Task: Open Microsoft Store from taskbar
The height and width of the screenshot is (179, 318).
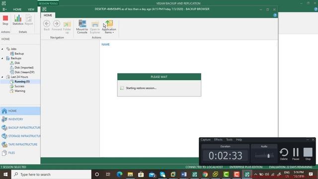Action: tap(141, 175)
